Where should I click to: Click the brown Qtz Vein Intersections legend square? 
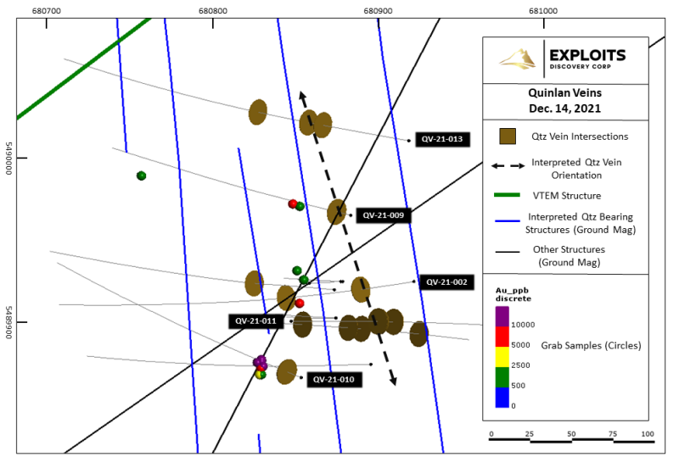[x=509, y=136]
